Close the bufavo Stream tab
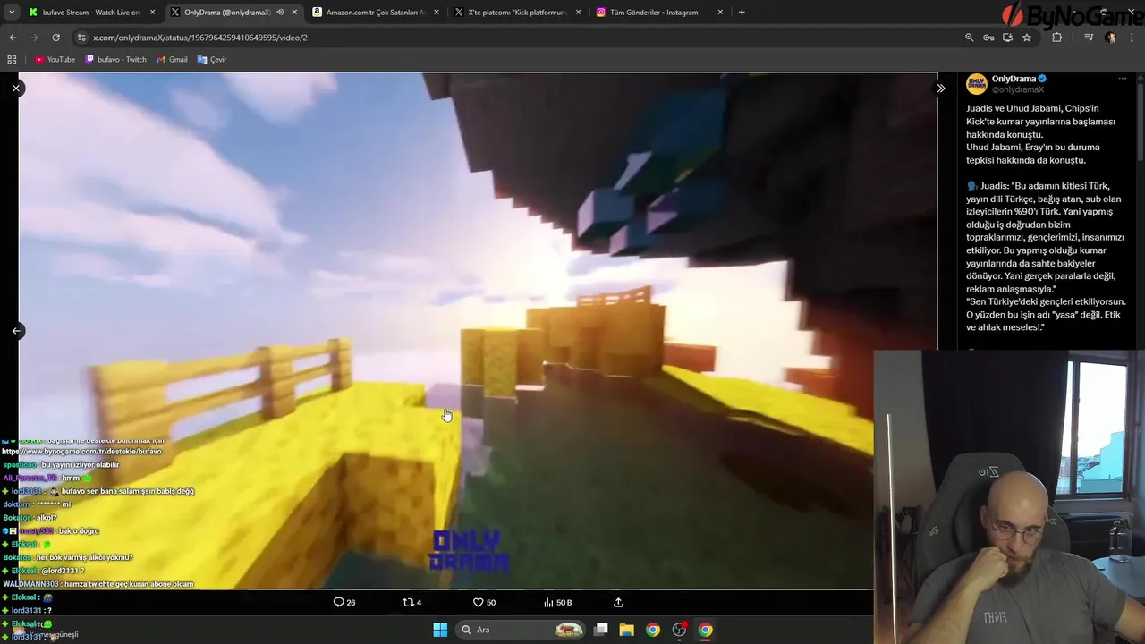The height and width of the screenshot is (644, 1145). tap(152, 13)
